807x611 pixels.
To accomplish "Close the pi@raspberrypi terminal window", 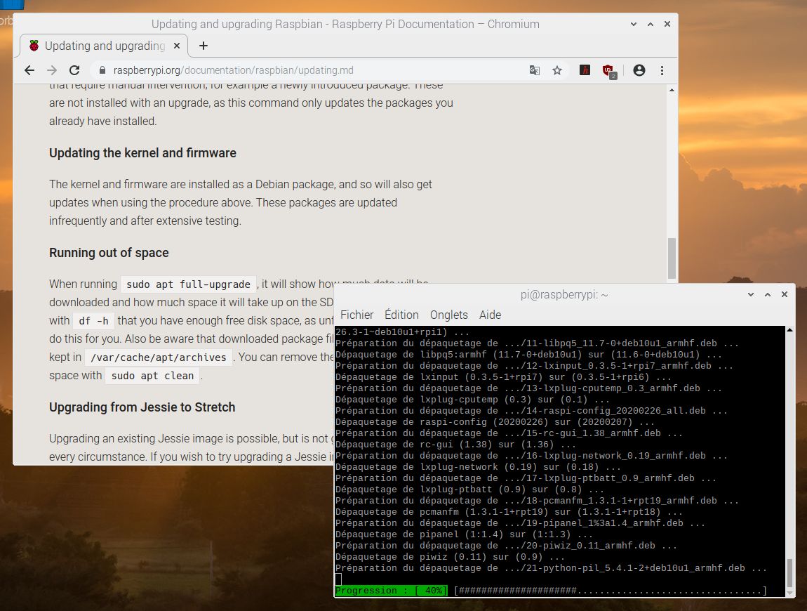I will click(x=785, y=295).
